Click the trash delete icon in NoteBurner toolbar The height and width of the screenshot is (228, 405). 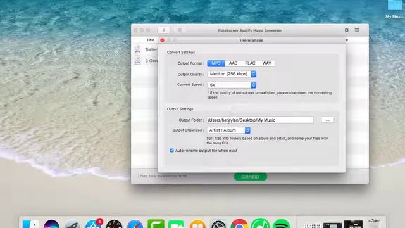pos(180,30)
